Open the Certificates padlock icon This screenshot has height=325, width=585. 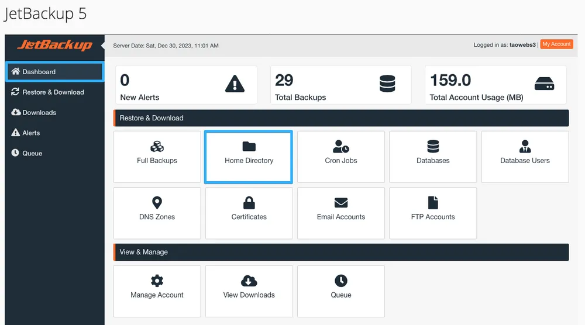(x=249, y=203)
